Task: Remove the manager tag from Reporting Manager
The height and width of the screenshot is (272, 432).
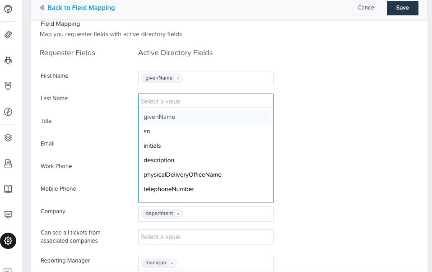Action: [172, 263]
